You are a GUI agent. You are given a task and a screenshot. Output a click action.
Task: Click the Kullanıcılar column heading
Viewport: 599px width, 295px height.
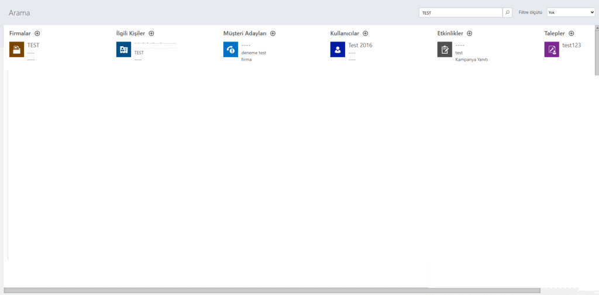tap(345, 33)
